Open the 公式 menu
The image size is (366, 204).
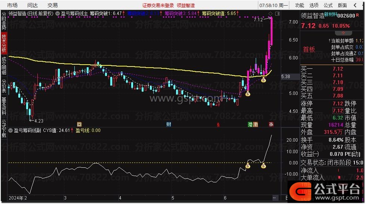tap(328, 5)
